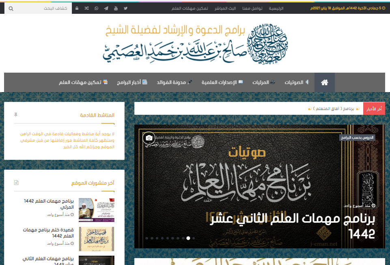Open ticker news برنامج ( آفاق المتعلم )
Screen dimensions: 390x265
[x=334, y=109]
